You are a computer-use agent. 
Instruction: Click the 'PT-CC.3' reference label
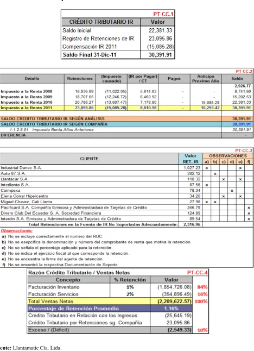click(244, 151)
